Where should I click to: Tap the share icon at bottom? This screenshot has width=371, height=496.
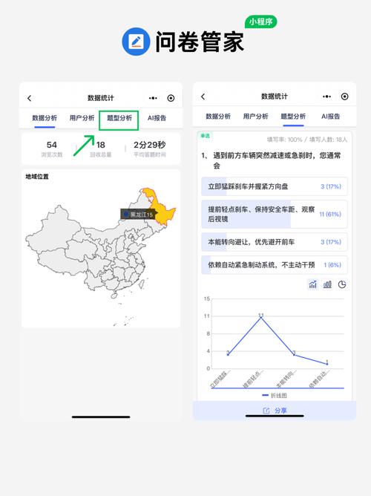266,411
